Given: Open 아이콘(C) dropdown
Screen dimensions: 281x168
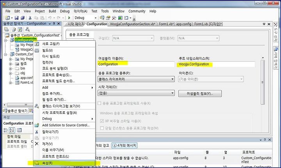Looking at the screenshot, I should (x=211, y=79).
